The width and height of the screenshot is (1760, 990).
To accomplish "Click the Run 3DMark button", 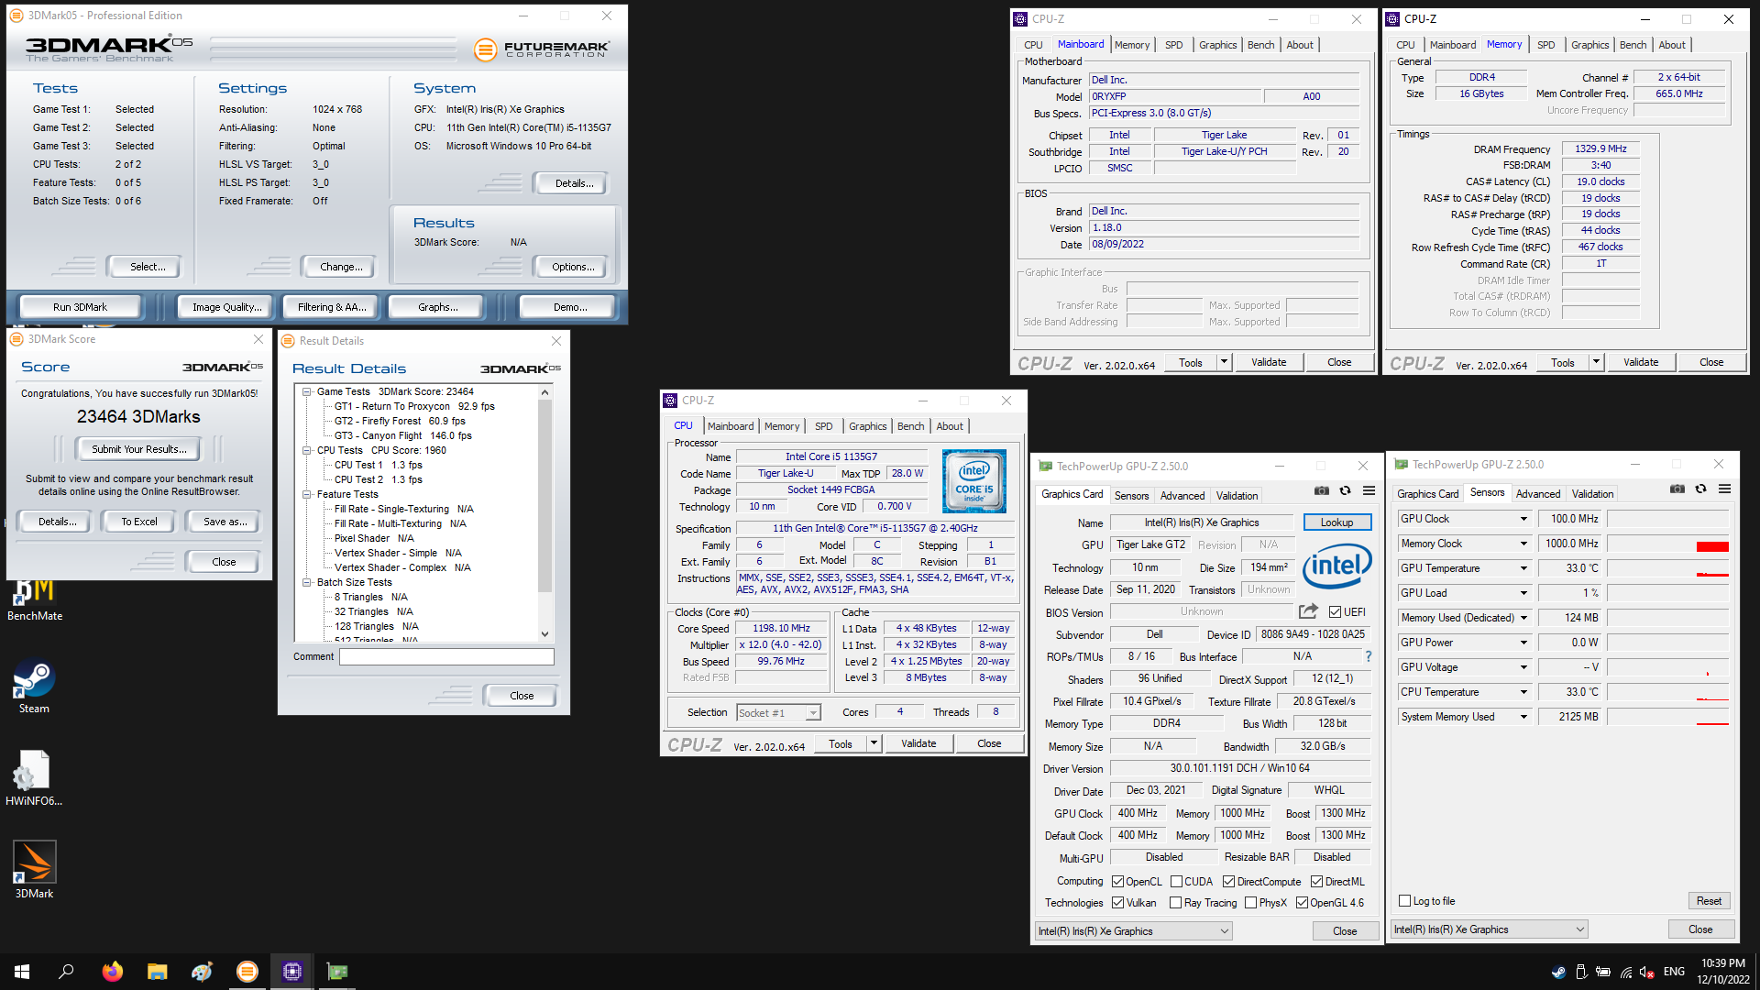I will click(80, 307).
